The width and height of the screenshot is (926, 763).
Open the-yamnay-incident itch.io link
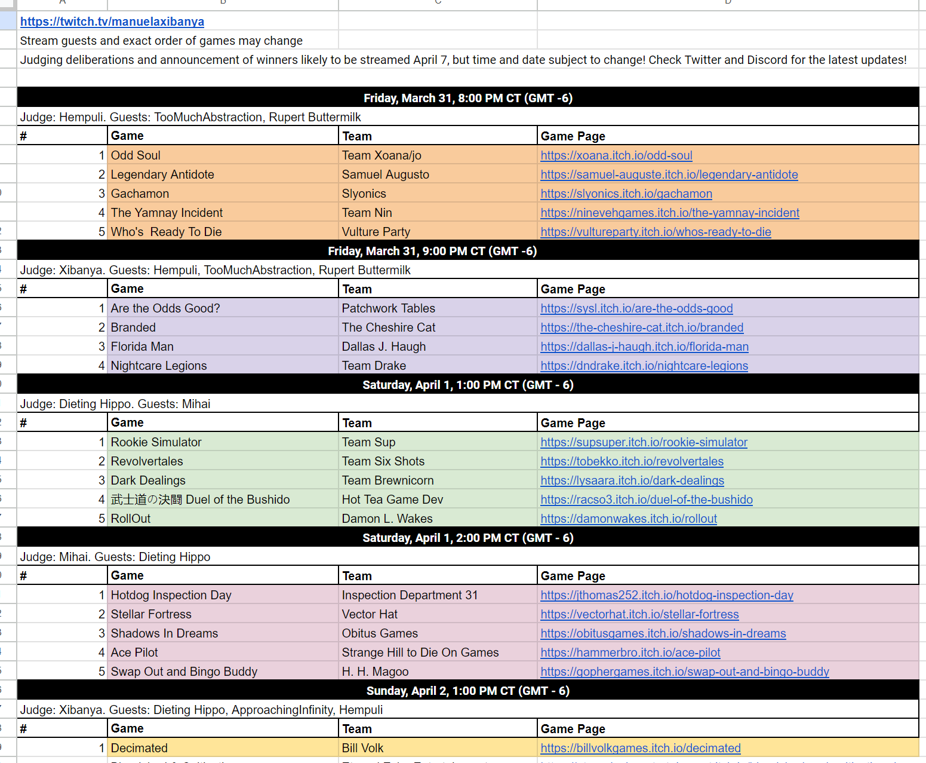click(x=669, y=213)
